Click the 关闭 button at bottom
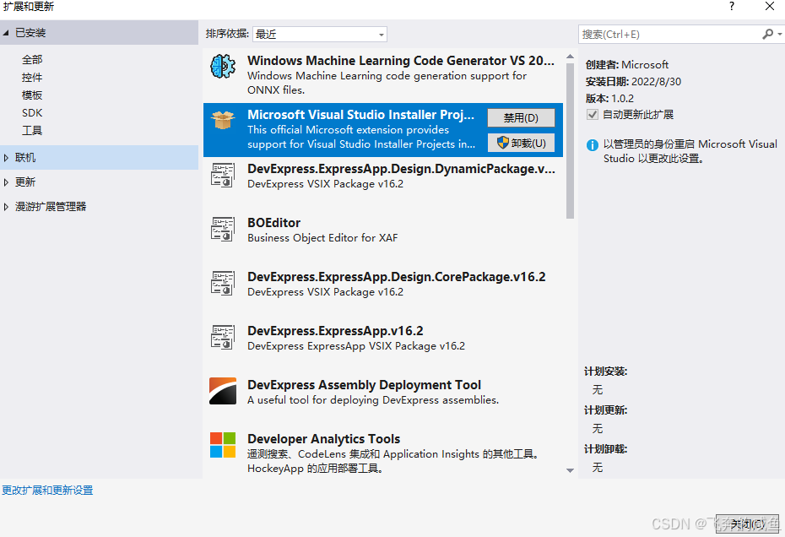 click(x=747, y=524)
